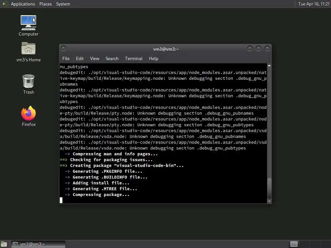Screen dimensions: 331x248
Task: Open the terminal Search menu
Action: pyautogui.click(x=112, y=59)
